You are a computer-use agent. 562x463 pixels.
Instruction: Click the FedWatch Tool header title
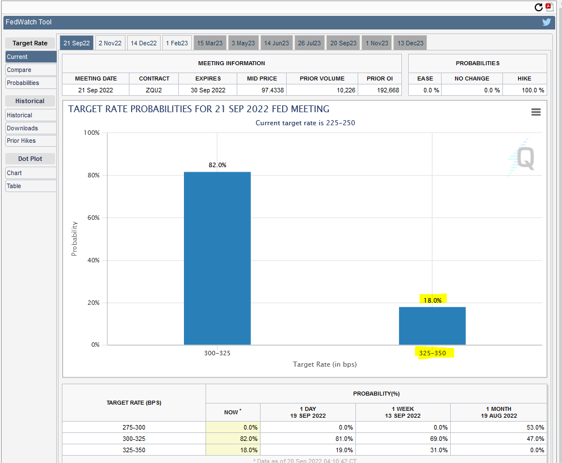tap(29, 22)
